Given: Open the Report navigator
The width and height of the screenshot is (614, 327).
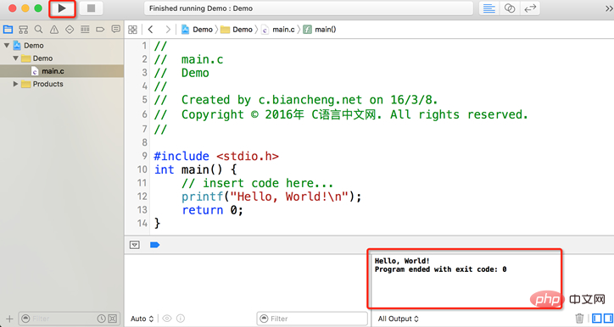Looking at the screenshot, I should point(115,30).
